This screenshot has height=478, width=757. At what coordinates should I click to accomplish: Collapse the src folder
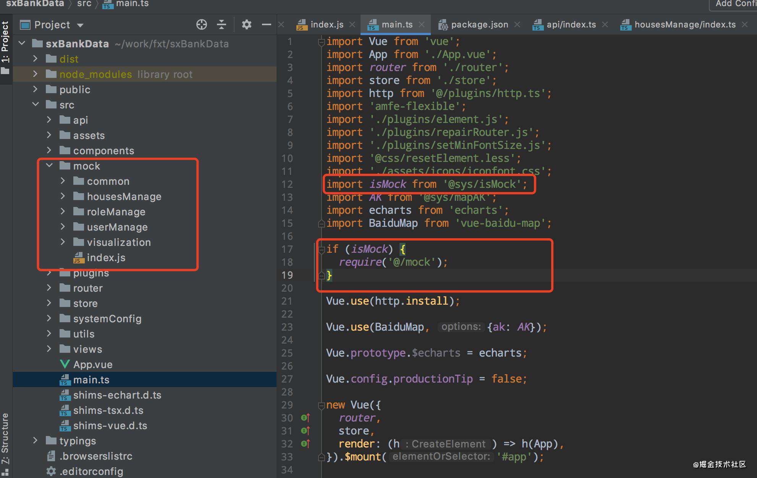(x=36, y=104)
